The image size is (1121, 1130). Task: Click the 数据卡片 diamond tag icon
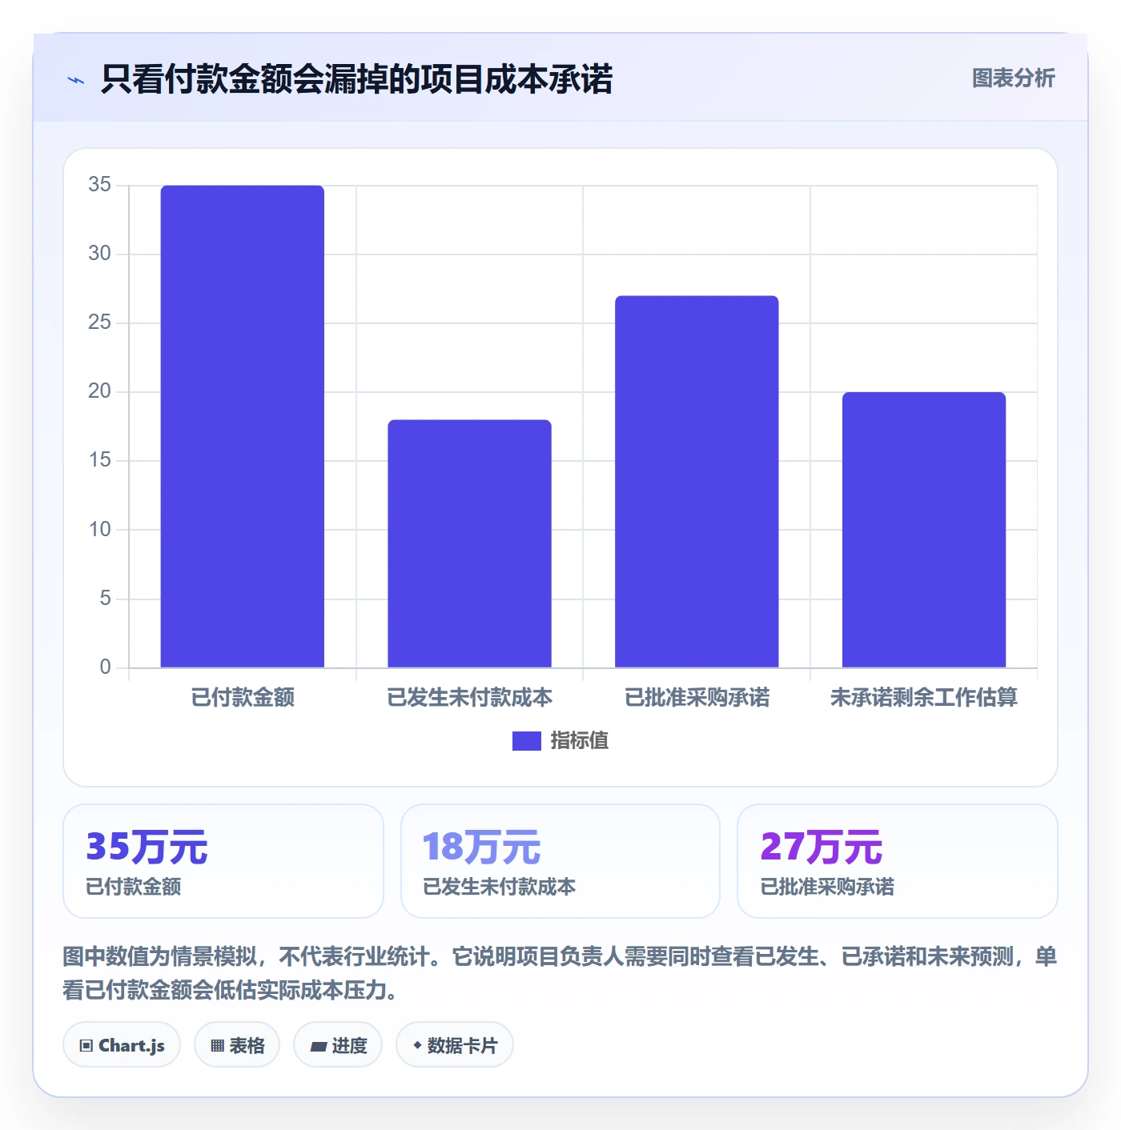click(417, 1045)
